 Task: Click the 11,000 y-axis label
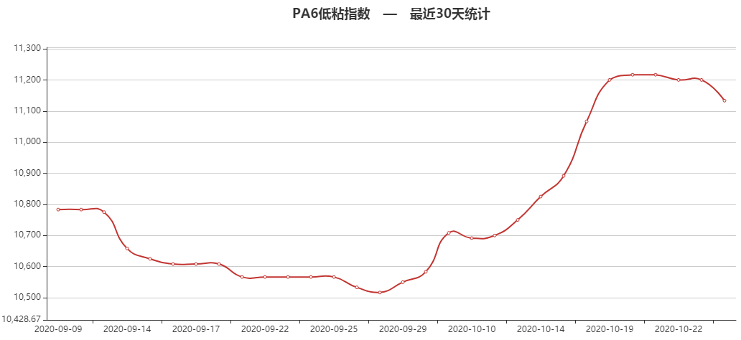[x=28, y=142]
